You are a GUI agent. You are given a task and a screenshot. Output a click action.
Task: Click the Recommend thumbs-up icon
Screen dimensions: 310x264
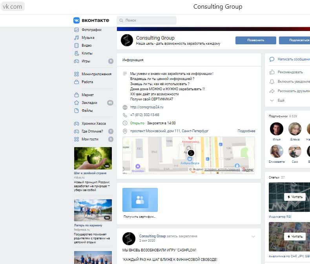pyautogui.click(x=272, y=72)
